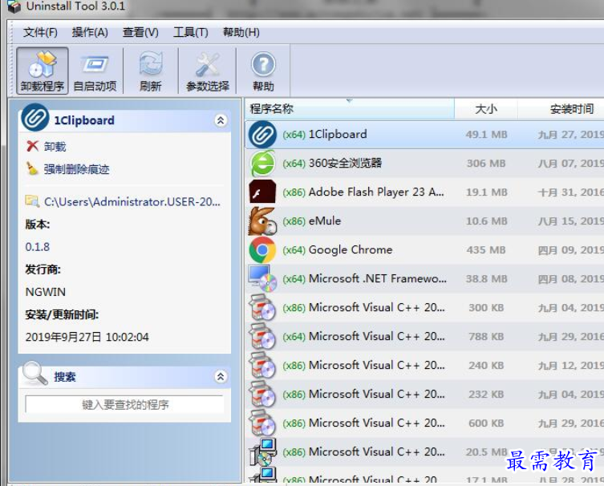The width and height of the screenshot is (604, 486).
Task: Open the 操作(A) menu
Action: click(x=90, y=32)
